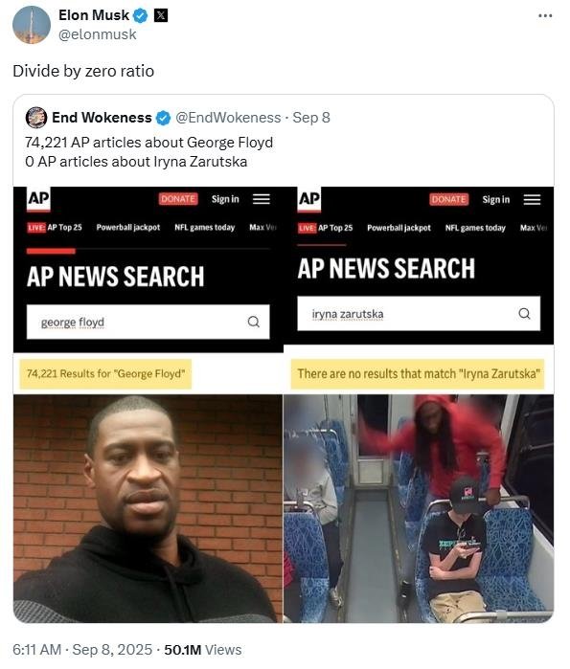Click End Wokeness verified checkmark badge
This screenshot has height=669, width=570.
point(163,118)
